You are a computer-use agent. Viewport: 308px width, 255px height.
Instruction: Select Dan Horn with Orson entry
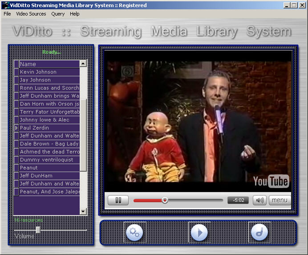[x=49, y=104]
